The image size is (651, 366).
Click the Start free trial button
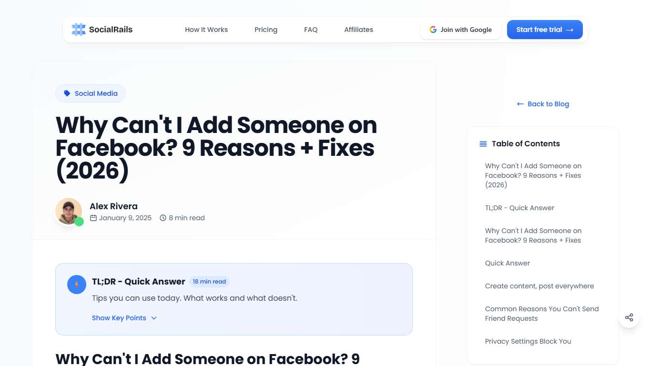click(545, 29)
